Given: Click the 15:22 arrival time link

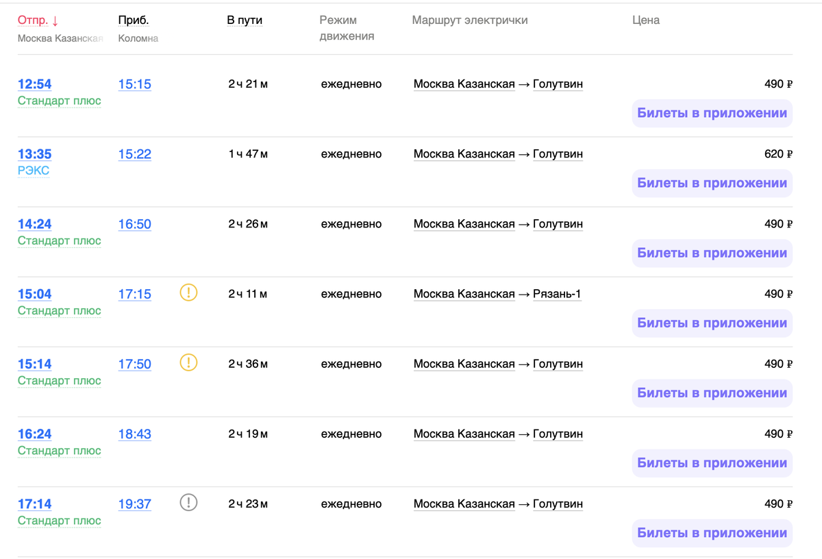Looking at the screenshot, I should 134,153.
